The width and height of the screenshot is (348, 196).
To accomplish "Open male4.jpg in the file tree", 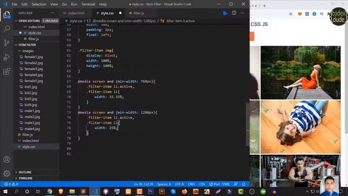I will point(32,128).
